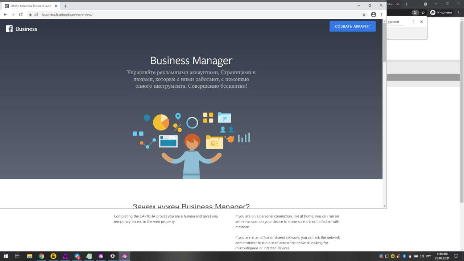Viewport: 464px width, 261px height.
Task: Click the Windows Start button
Action: click(x=6, y=256)
